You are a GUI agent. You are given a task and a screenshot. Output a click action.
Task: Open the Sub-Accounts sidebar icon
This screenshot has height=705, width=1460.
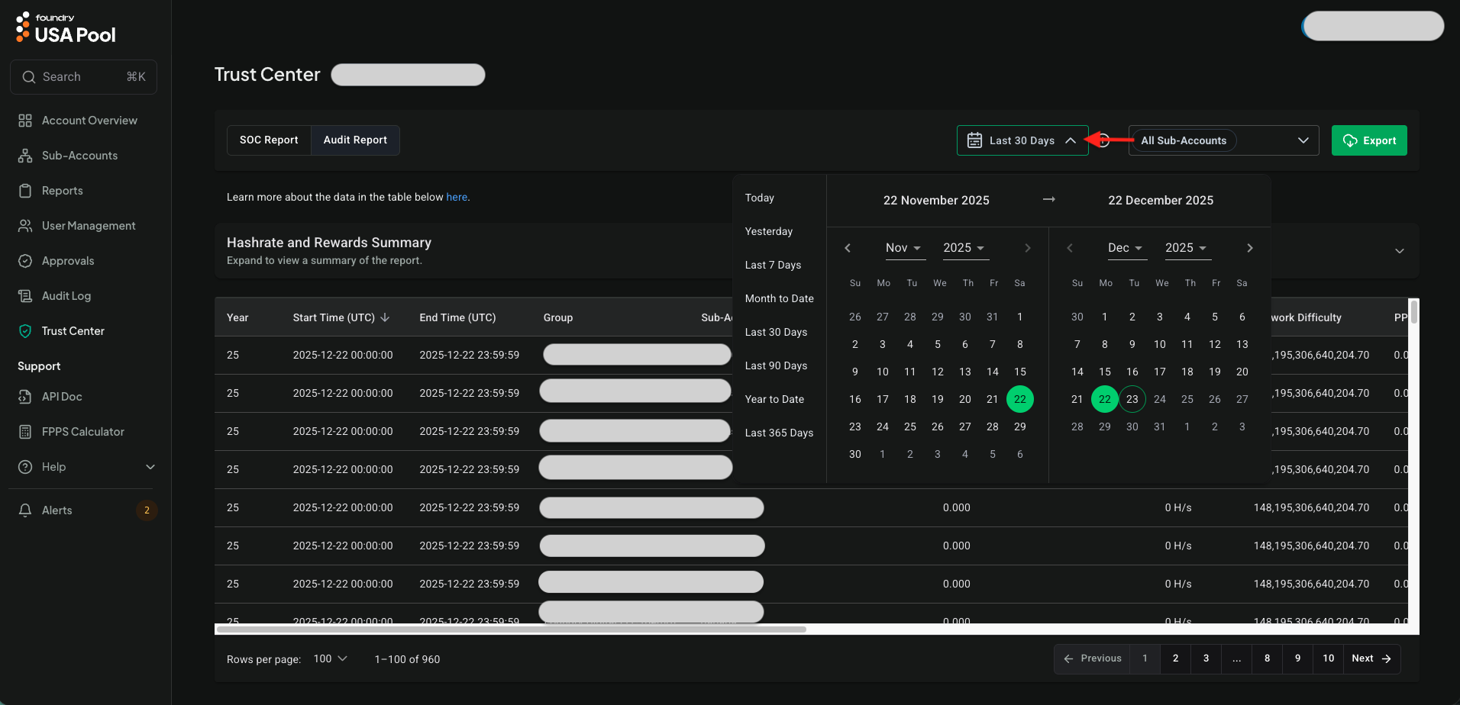[25, 156]
